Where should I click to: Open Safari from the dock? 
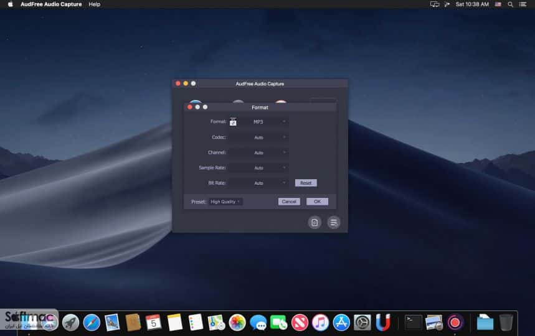coord(92,322)
